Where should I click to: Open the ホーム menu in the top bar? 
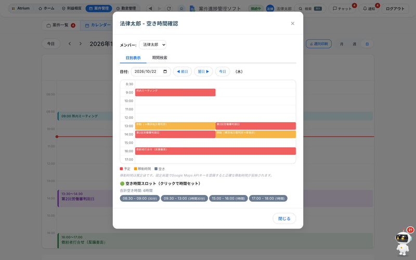click(x=46, y=8)
